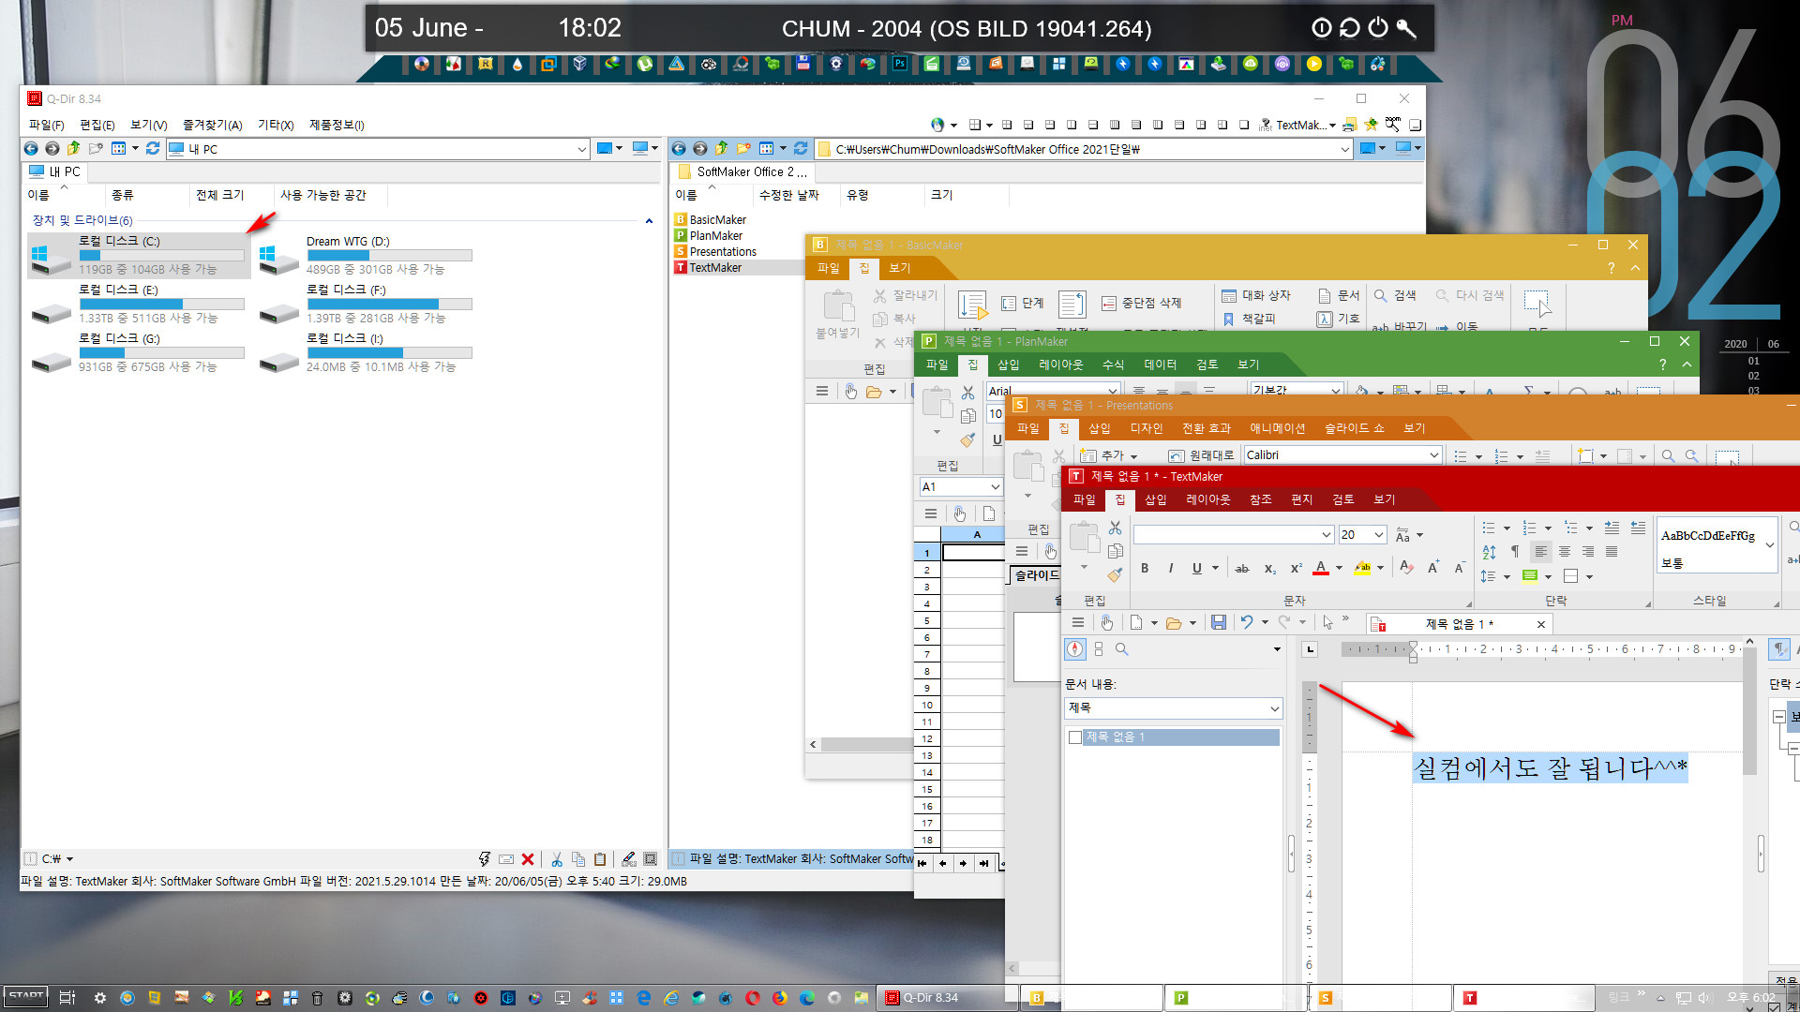Switch to TextMaker '레이아웃' ribbon tab

click(1207, 499)
